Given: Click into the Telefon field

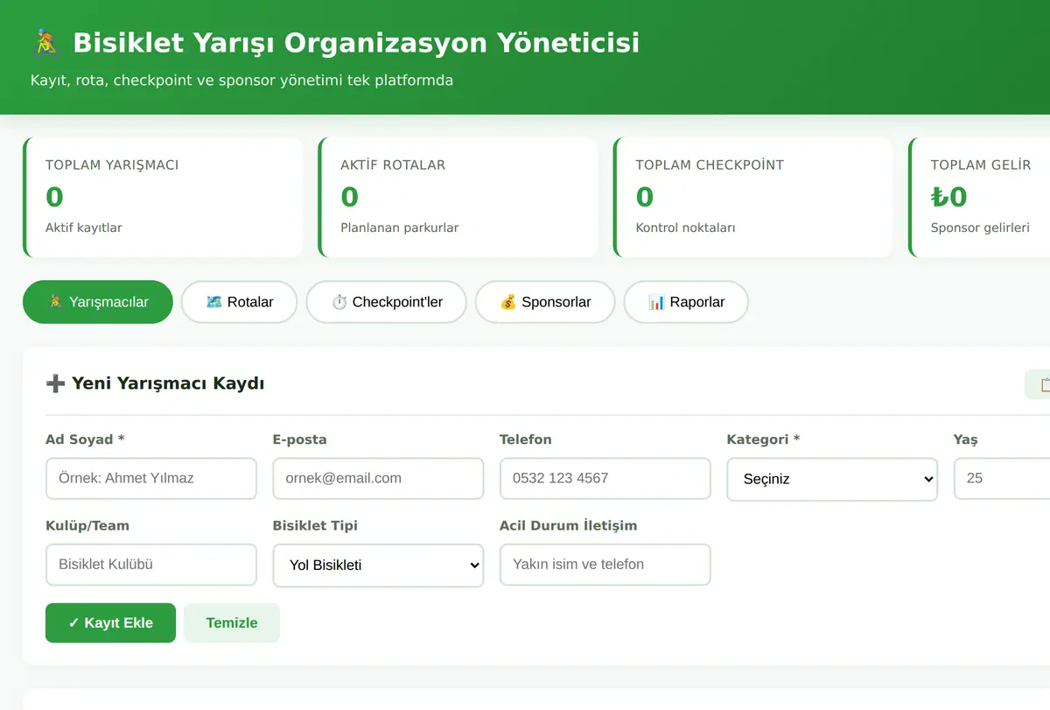Looking at the screenshot, I should point(605,479).
